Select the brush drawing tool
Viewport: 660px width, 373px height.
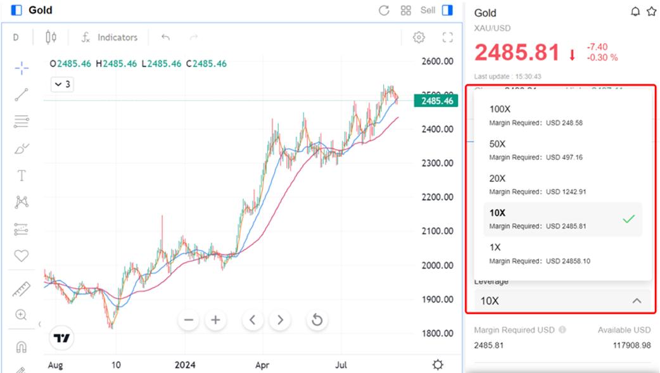pos(22,149)
